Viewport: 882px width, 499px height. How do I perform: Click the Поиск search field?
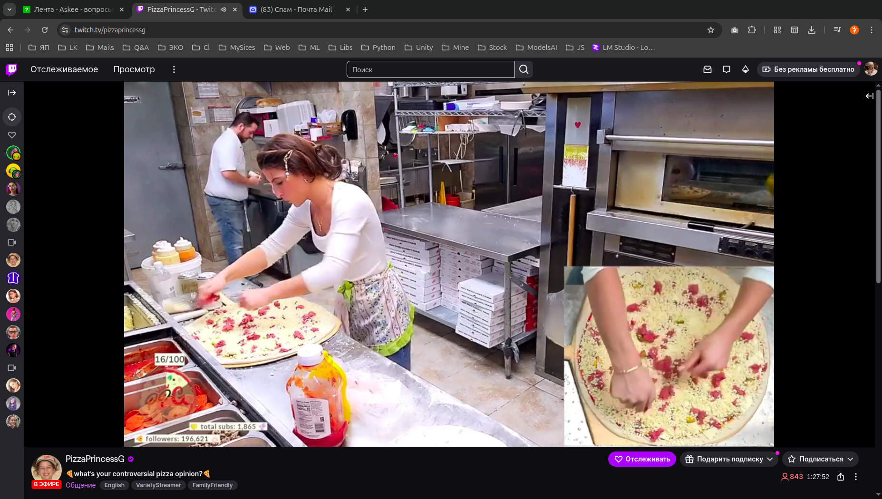430,69
